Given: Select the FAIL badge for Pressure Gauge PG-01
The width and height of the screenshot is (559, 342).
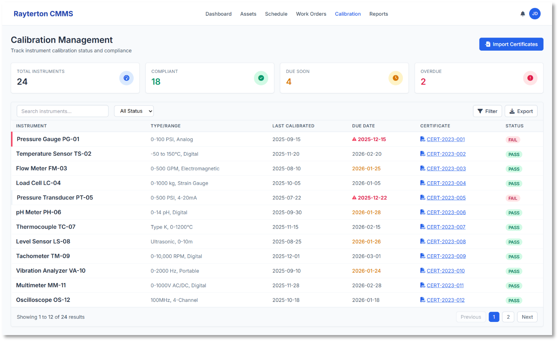Looking at the screenshot, I should click(512, 140).
